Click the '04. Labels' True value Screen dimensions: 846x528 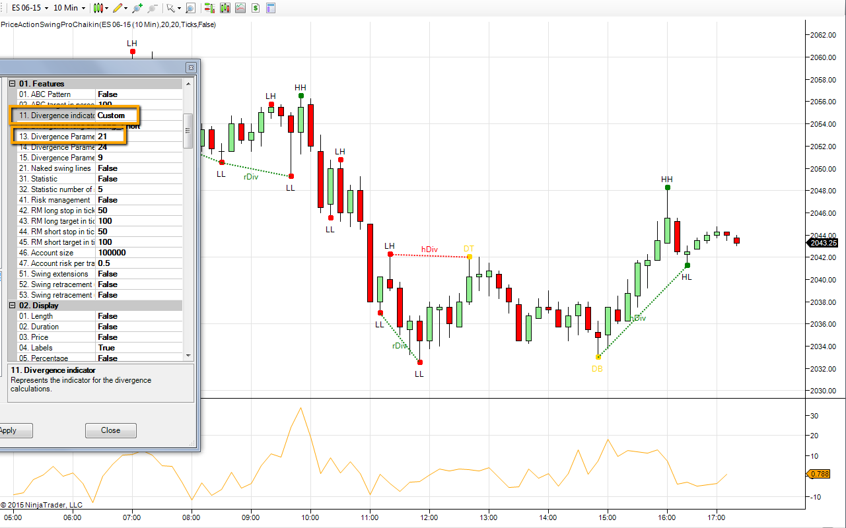tap(106, 348)
